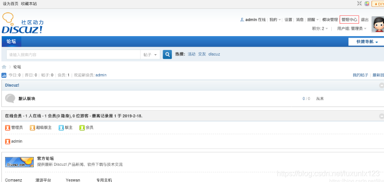
Task: Click the 昨日: 0 statistic text
Action: (x=31, y=75)
